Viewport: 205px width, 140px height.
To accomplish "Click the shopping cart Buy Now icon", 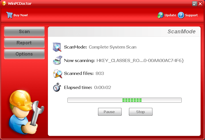I will tap(9, 15).
